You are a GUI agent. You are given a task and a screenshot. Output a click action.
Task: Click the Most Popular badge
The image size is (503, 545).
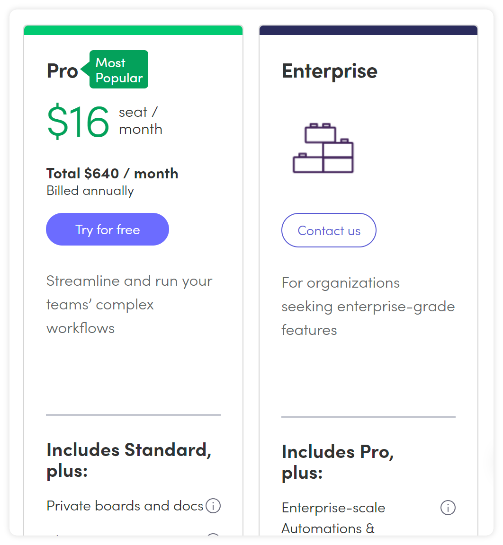pos(118,70)
